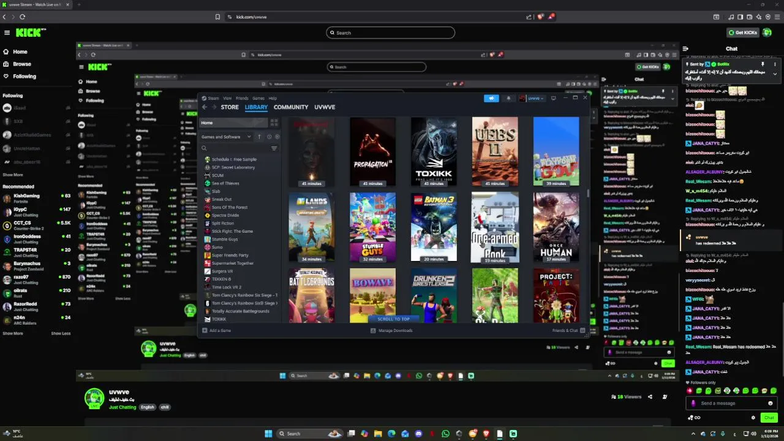
Task: Bookmark this page with the bookmark icon
Action: pos(217,17)
